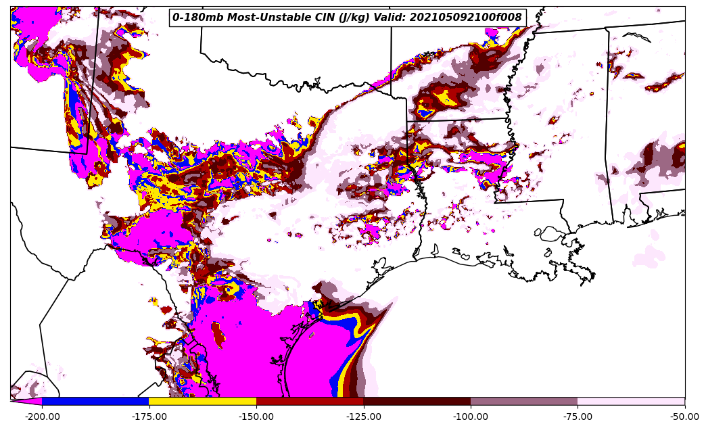The image size is (706, 428).
Task: Click the Most-Unstable CIN map title
Action: coord(347,18)
